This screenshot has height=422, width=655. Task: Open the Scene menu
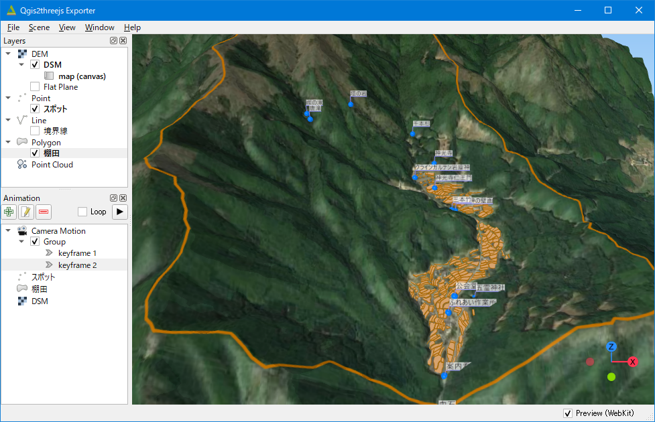coord(40,27)
